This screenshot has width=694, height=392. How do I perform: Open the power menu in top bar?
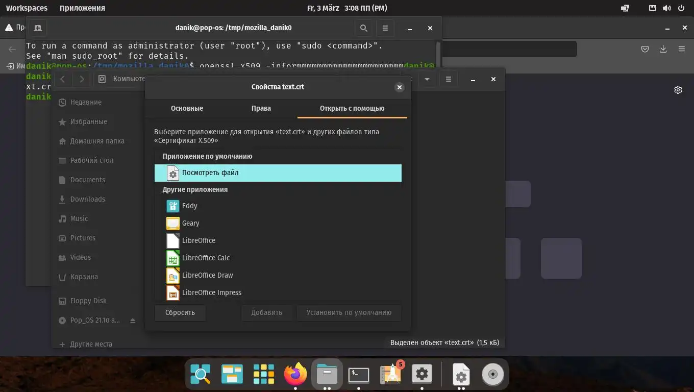[x=681, y=8]
